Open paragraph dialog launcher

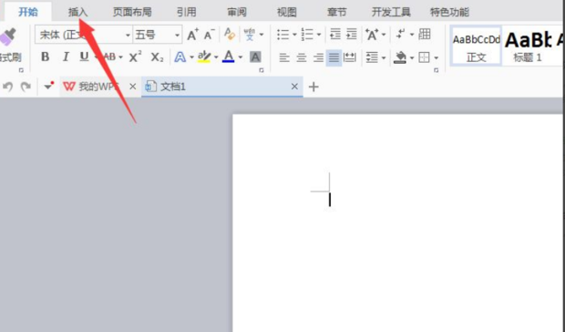tap(436, 70)
